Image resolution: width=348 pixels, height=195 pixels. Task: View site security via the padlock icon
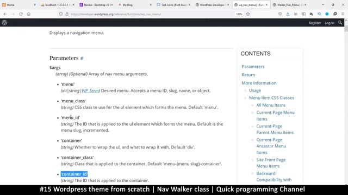67,14
